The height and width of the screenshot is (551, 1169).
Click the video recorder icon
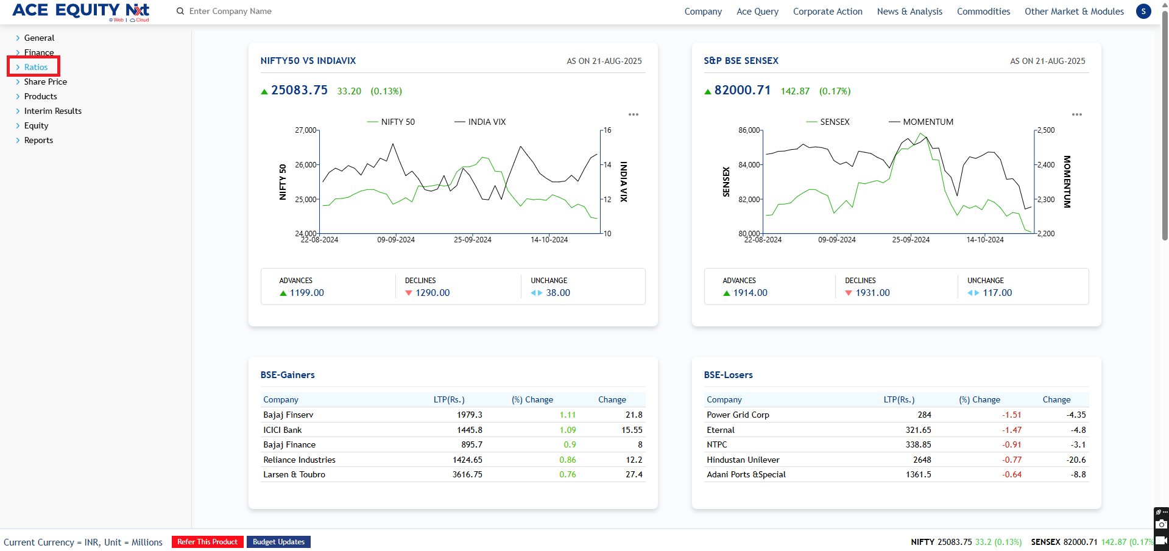click(1161, 540)
